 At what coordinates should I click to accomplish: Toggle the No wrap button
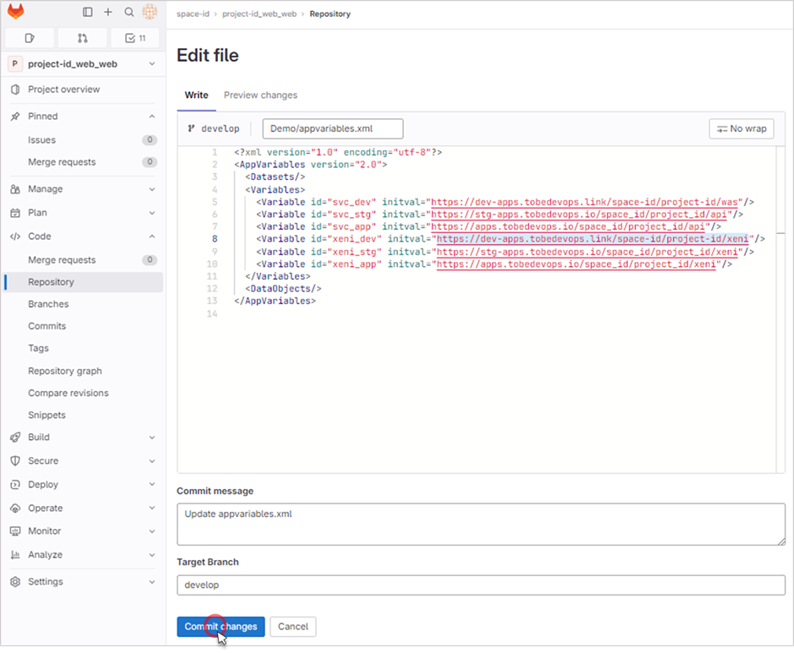(742, 128)
